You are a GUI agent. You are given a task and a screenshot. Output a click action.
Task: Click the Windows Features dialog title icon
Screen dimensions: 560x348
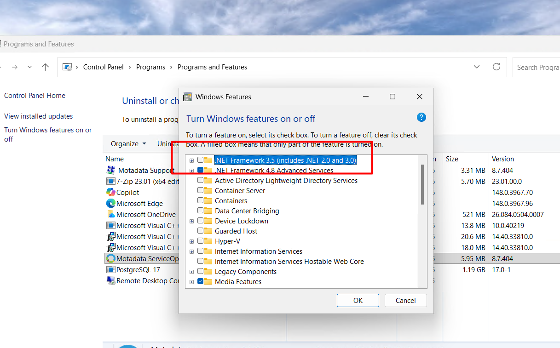(187, 97)
